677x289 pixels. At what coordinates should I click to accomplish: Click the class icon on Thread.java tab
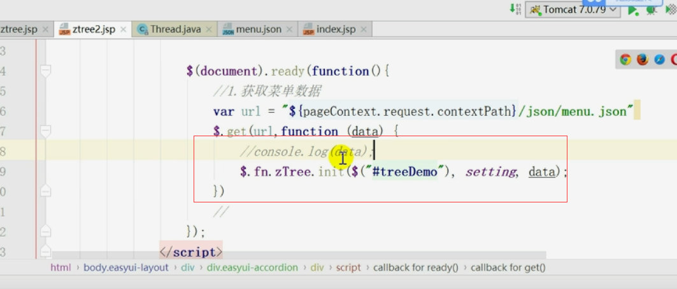[141, 30]
